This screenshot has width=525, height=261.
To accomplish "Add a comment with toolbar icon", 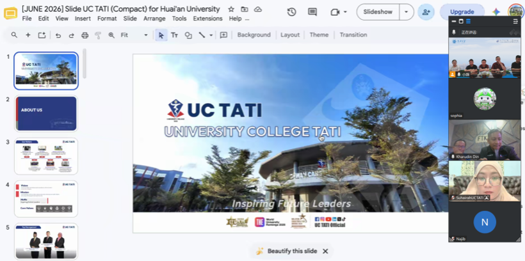I will [223, 35].
